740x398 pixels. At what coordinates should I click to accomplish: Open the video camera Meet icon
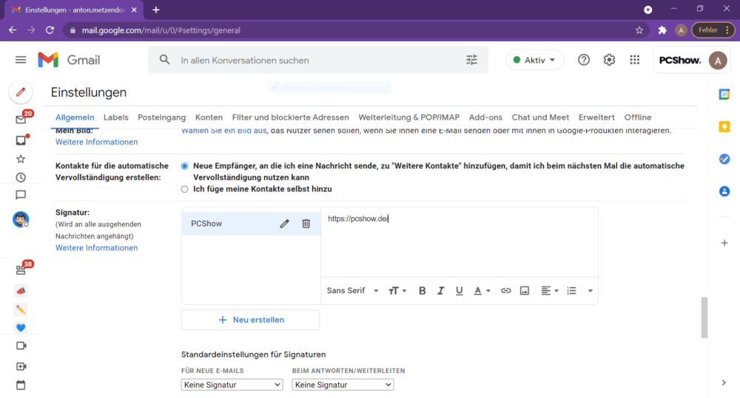coord(21,346)
